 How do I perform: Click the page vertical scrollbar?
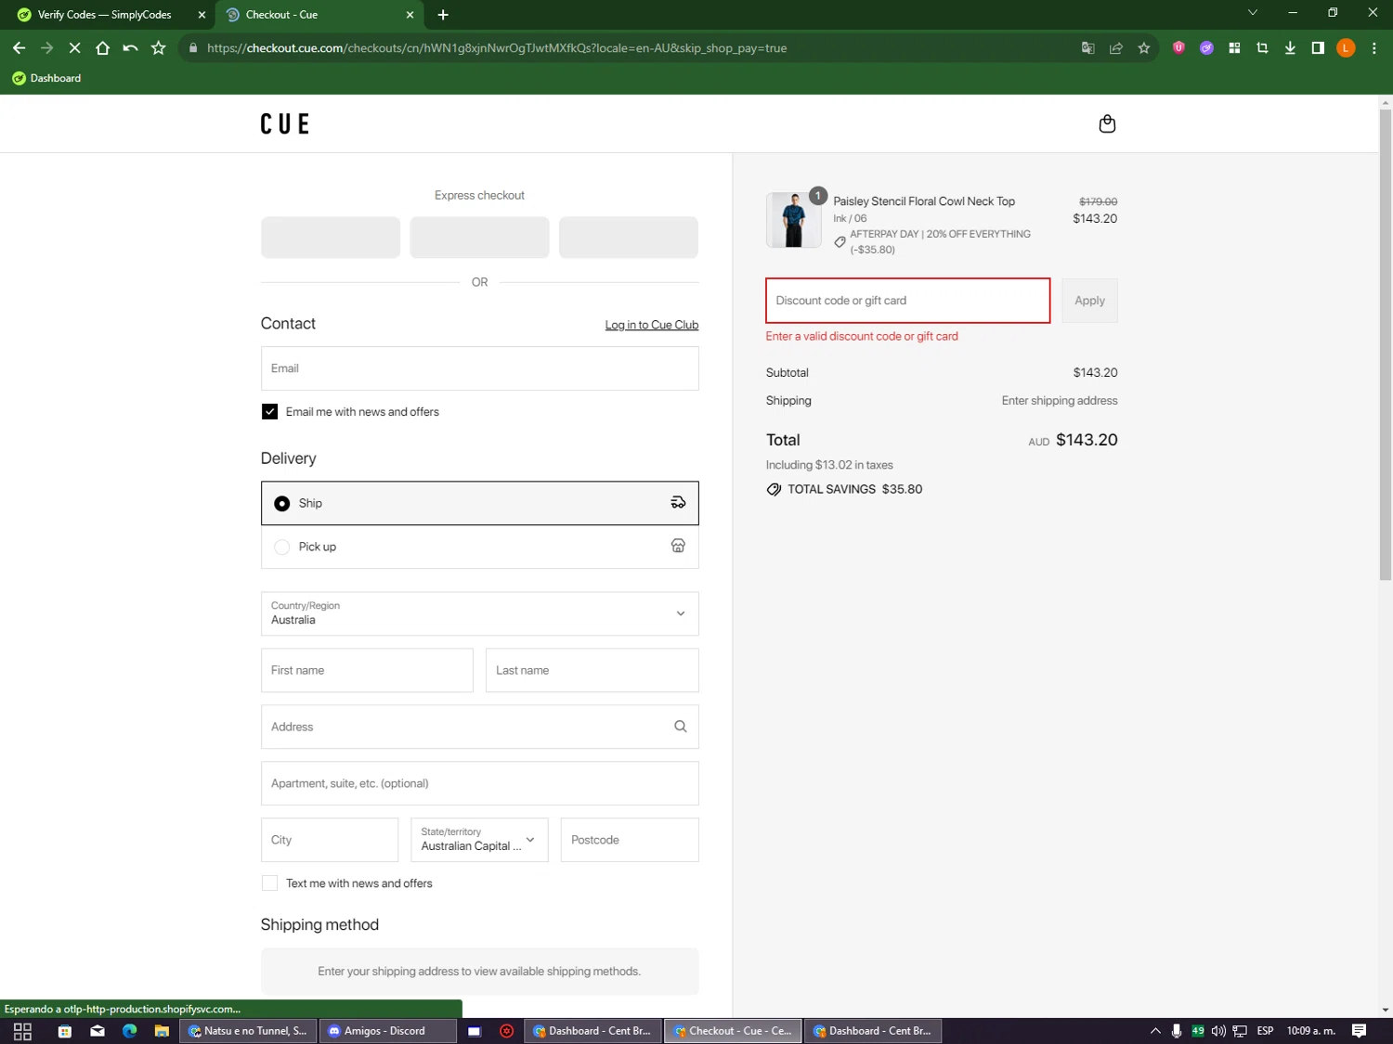point(1385,343)
